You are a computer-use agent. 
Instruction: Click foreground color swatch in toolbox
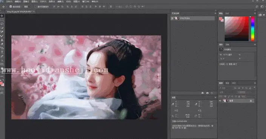[2, 83]
